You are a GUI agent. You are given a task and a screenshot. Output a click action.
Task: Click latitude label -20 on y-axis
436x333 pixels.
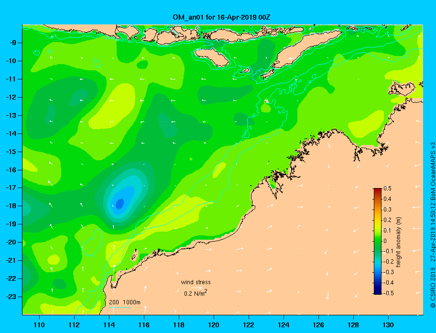click(x=11, y=242)
